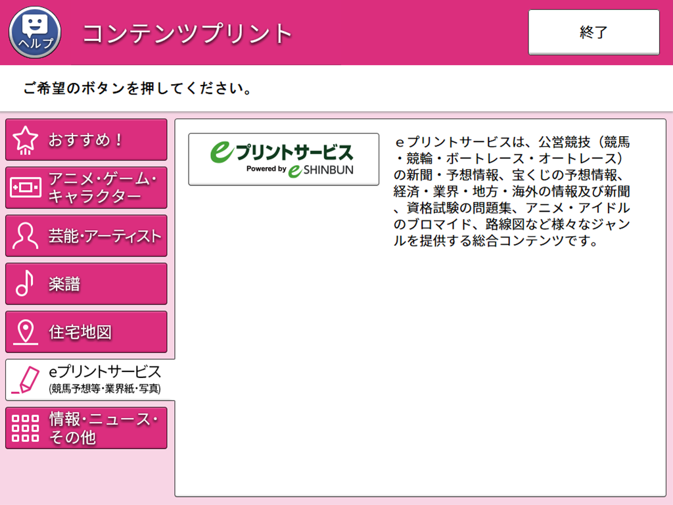Screen dimensions: 673x505
Task: Open the 芸能・アーティスト category
Action: (x=85, y=235)
